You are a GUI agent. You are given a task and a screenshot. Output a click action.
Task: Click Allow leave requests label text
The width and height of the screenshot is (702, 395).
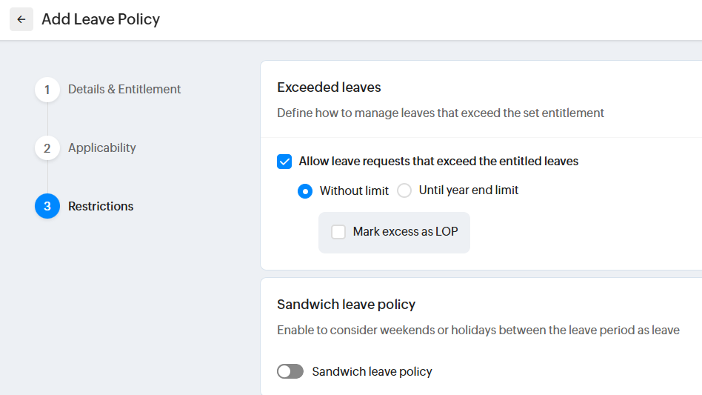[x=438, y=161]
